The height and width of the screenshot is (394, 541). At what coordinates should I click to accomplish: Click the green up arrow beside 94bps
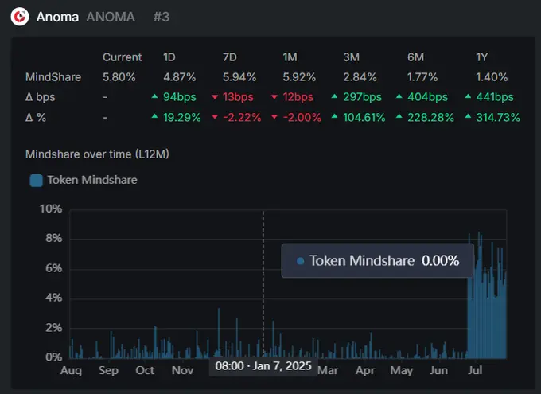point(154,96)
